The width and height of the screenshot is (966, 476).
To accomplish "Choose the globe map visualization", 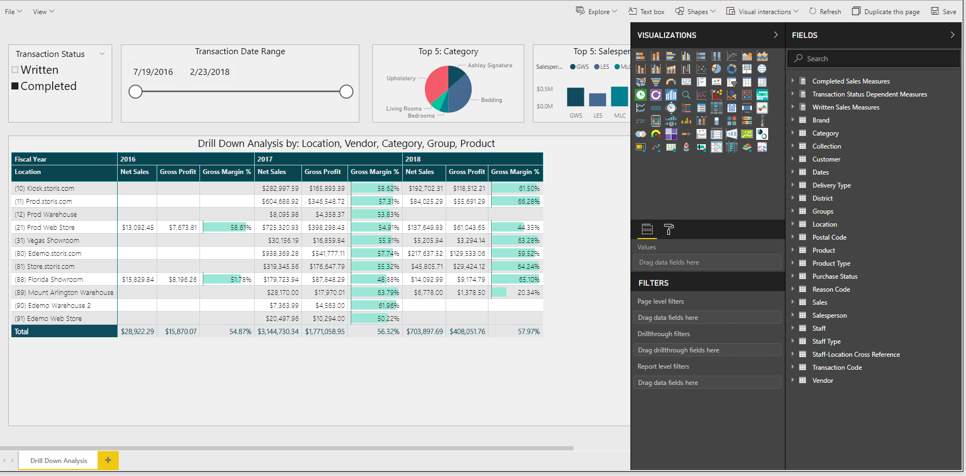I will point(762,69).
